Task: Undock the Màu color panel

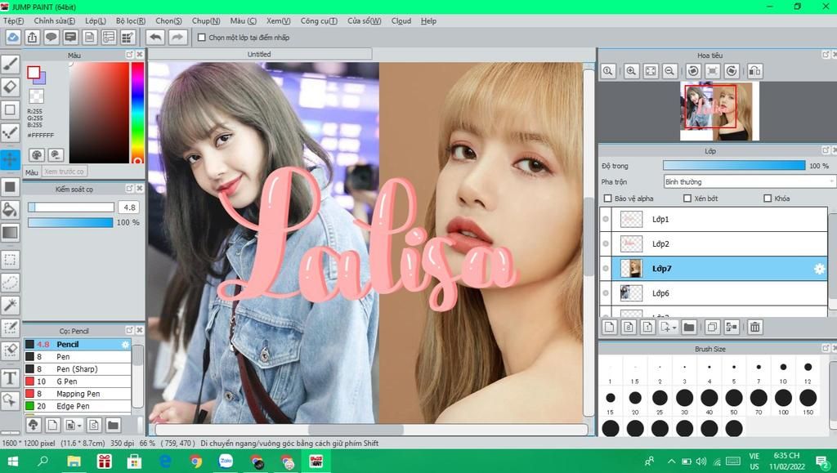Action: click(130, 55)
